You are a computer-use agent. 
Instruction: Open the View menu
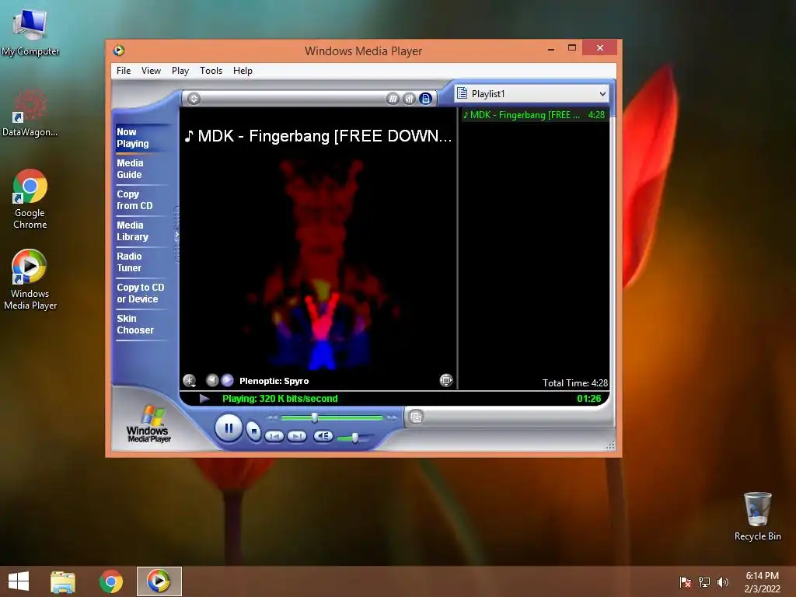pyautogui.click(x=151, y=71)
